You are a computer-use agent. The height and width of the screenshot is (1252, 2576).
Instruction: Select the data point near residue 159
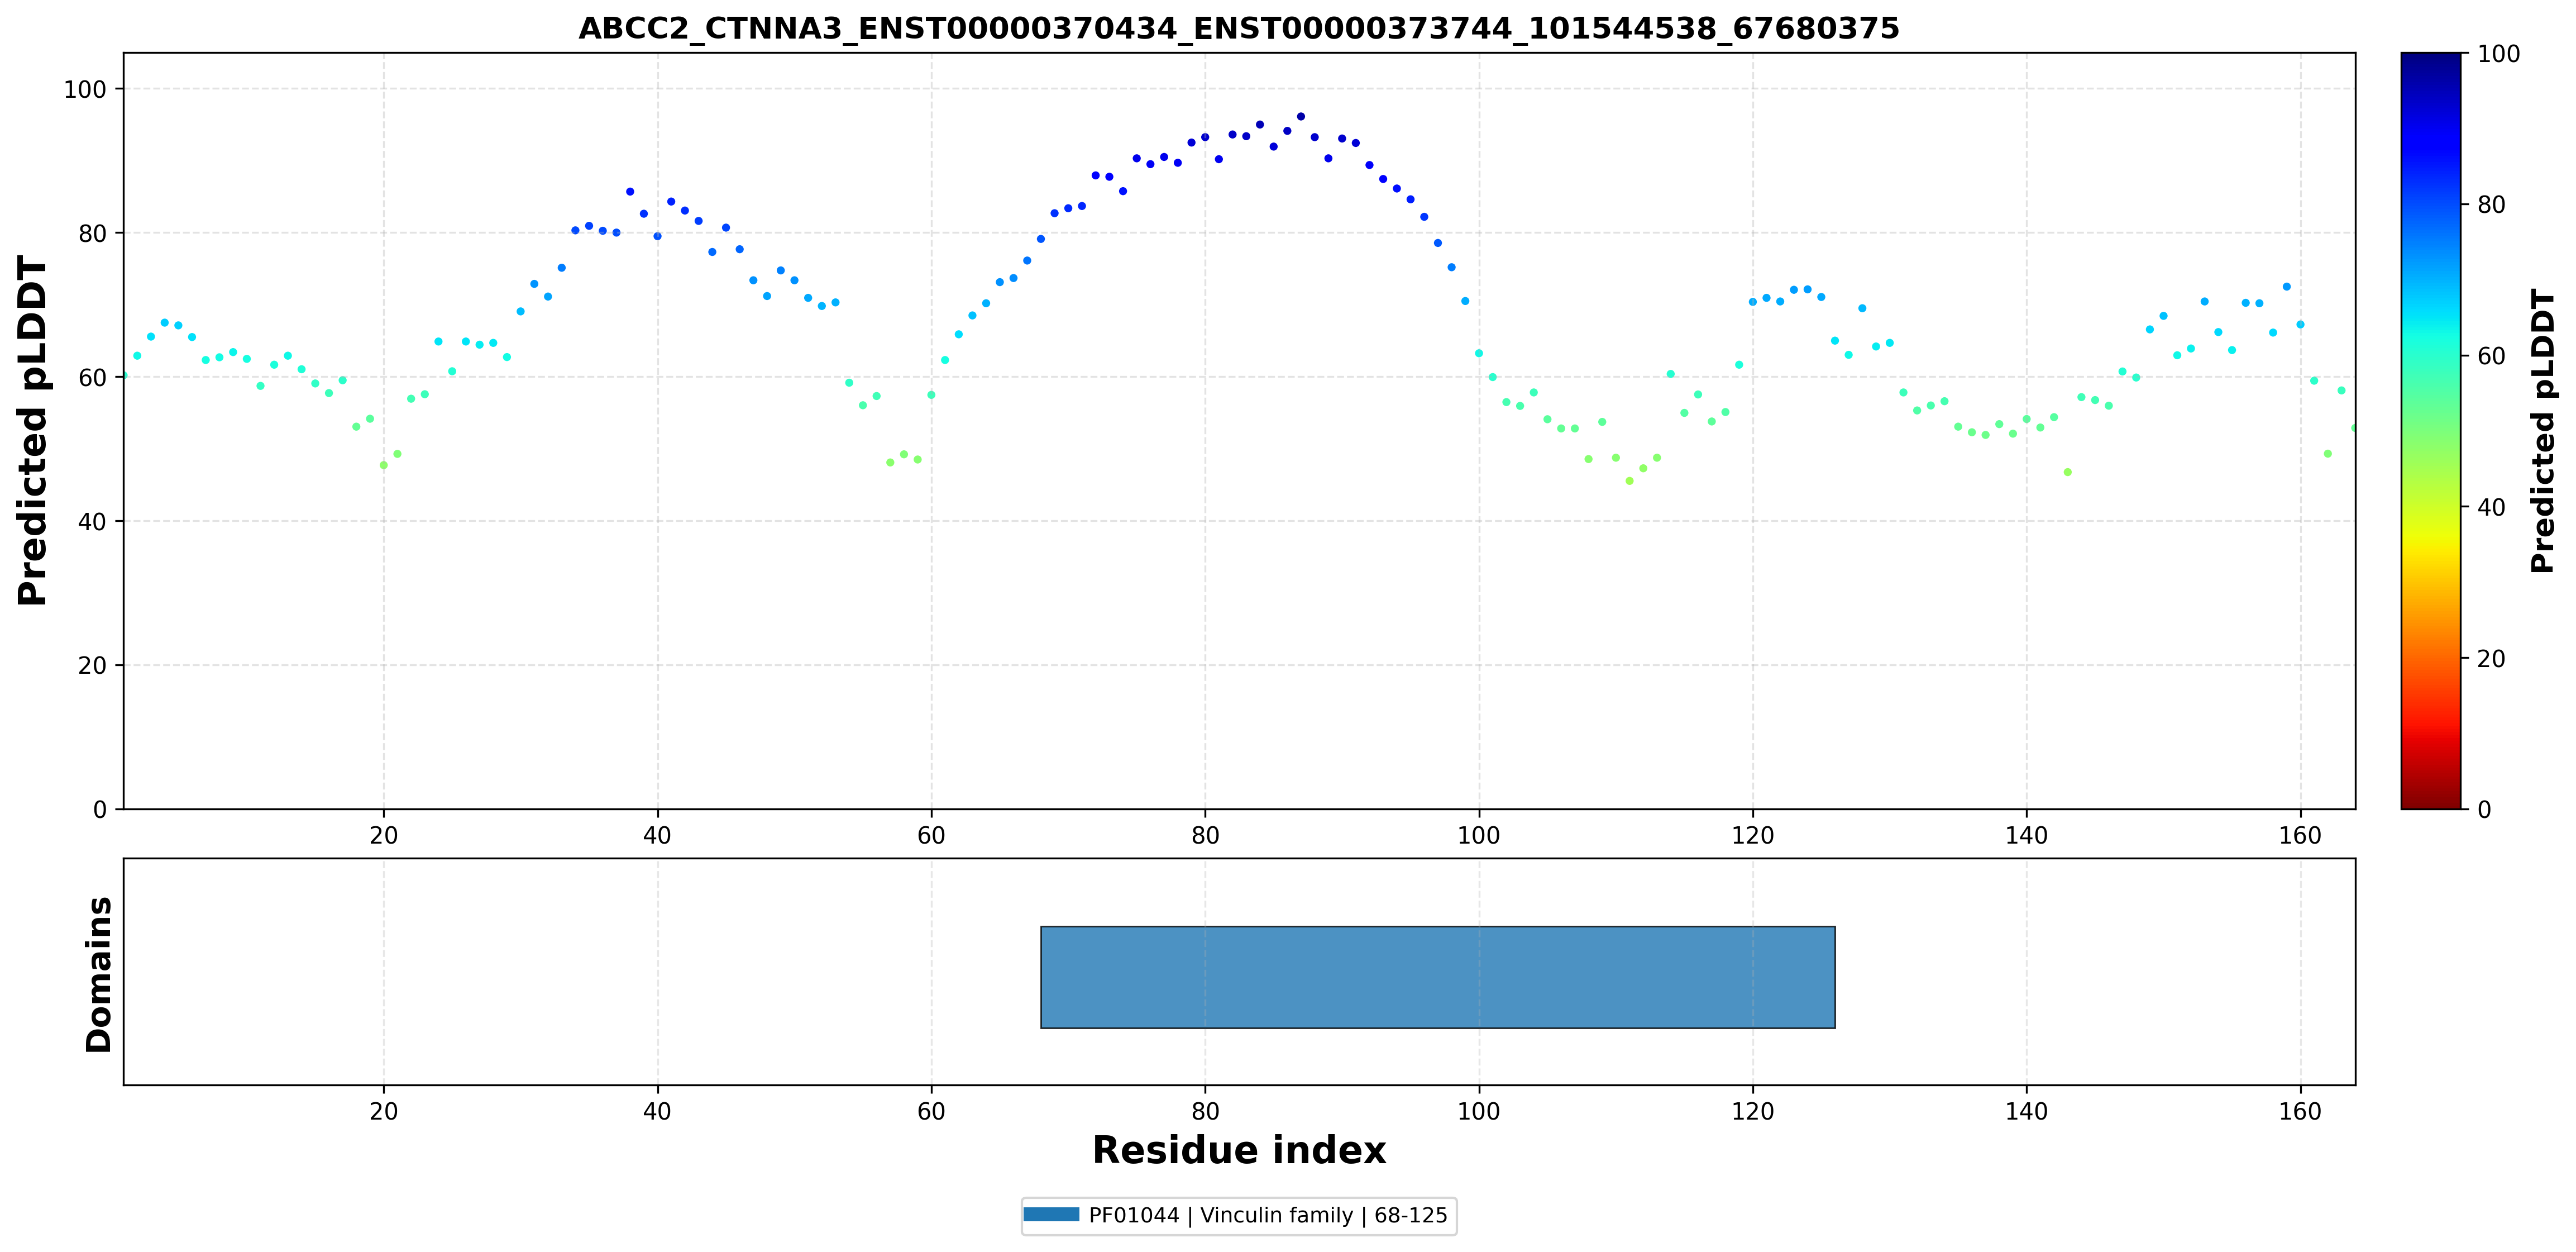2286,286
